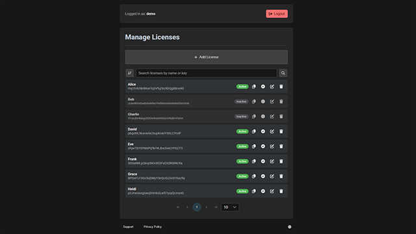Delete Frank's license
The width and height of the screenshot is (416, 234).
(x=281, y=161)
